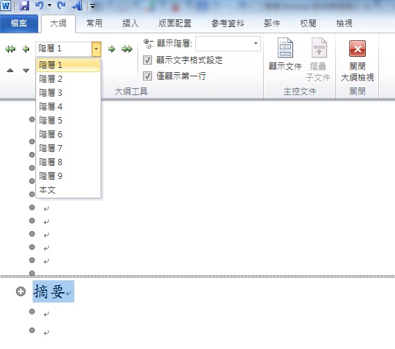Open the 參考資料 tab
Screen dimensions: 395x349
[228, 24]
